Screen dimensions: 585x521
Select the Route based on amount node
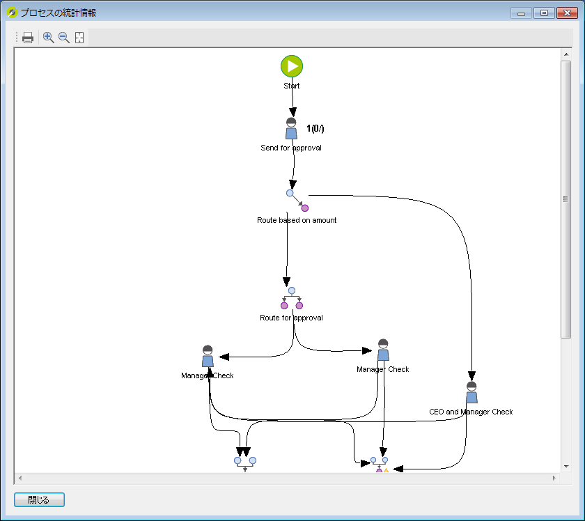pos(297,201)
